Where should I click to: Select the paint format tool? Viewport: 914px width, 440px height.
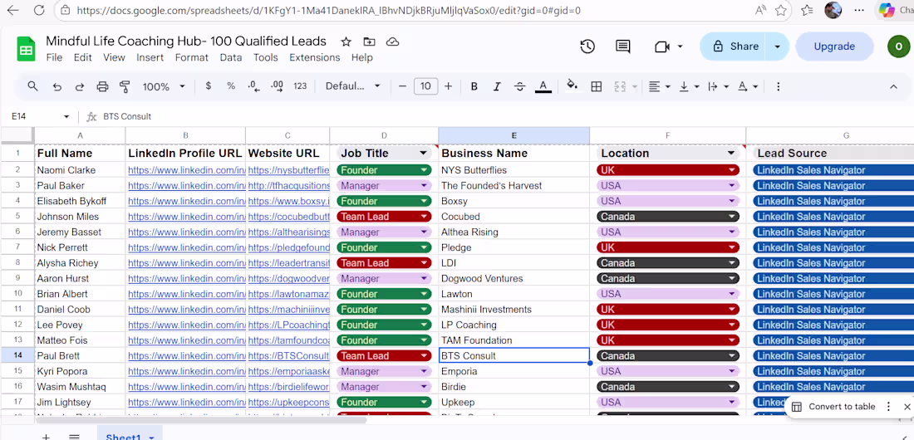[x=125, y=86]
